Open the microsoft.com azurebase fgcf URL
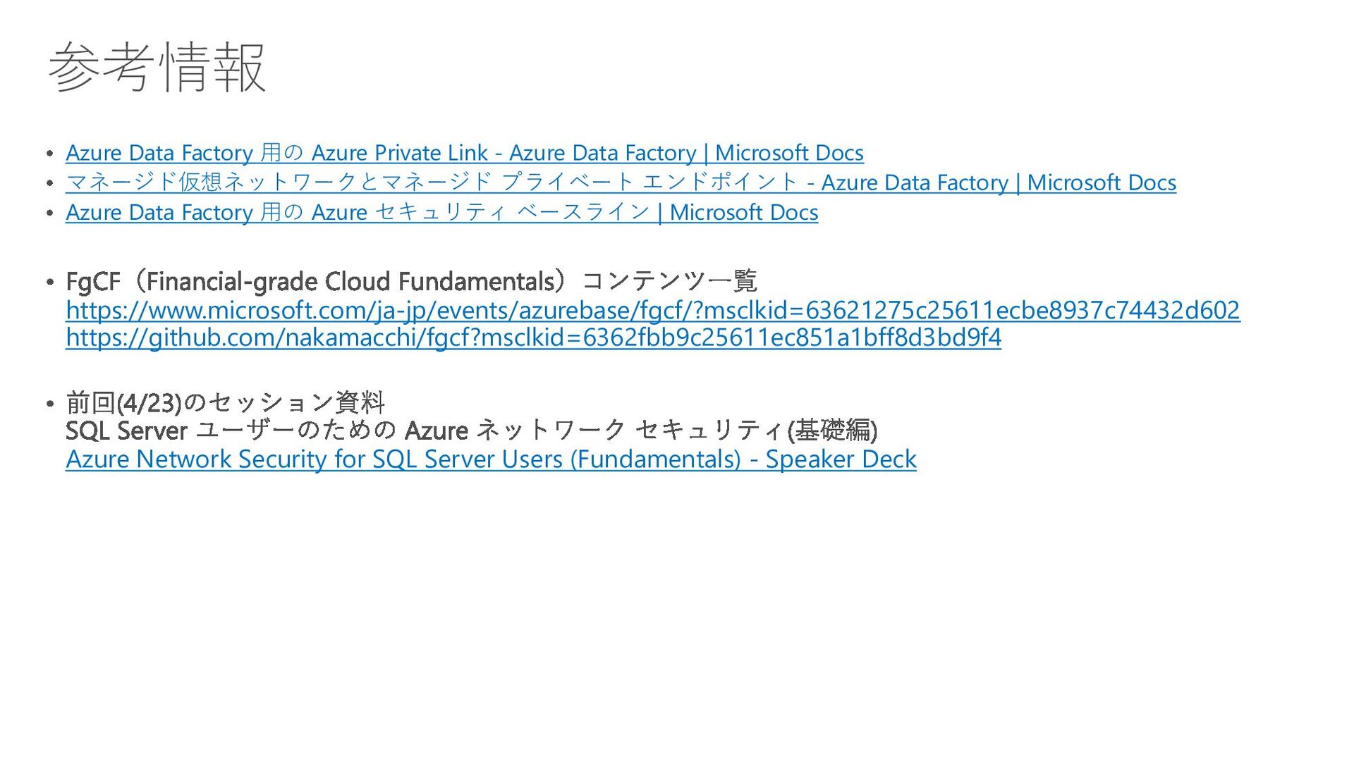 [x=653, y=310]
